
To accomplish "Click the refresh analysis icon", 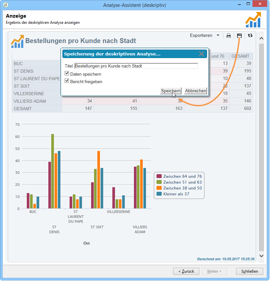I will [x=250, y=36].
